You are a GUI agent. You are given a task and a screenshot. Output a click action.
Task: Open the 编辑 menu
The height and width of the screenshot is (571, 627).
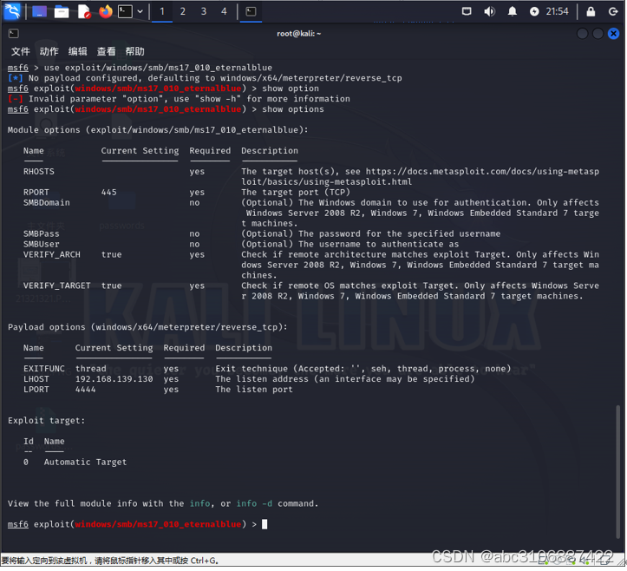click(x=77, y=51)
